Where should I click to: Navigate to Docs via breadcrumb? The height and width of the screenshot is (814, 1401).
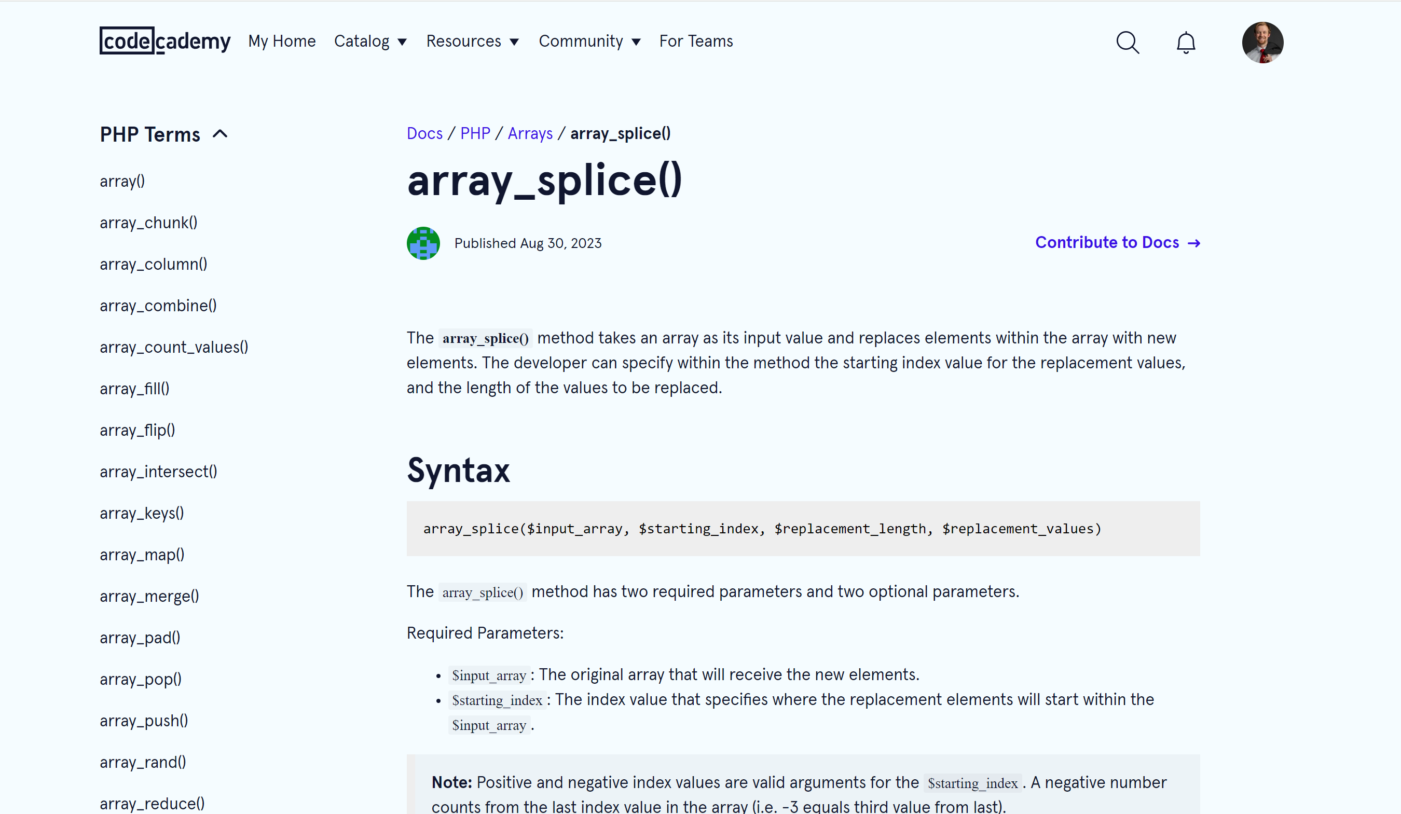click(425, 133)
